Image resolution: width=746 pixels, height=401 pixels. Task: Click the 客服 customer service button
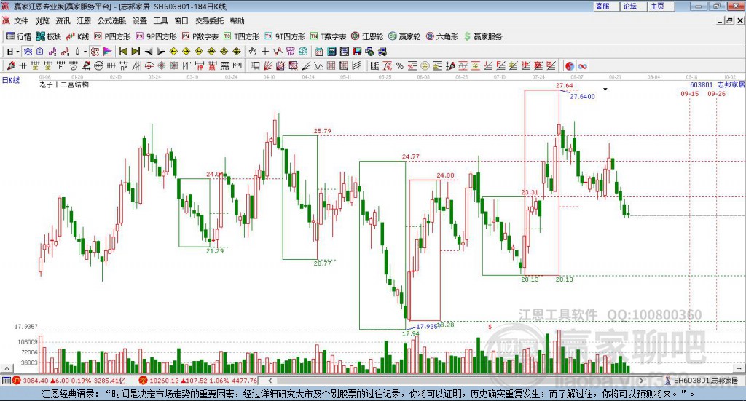click(x=605, y=6)
